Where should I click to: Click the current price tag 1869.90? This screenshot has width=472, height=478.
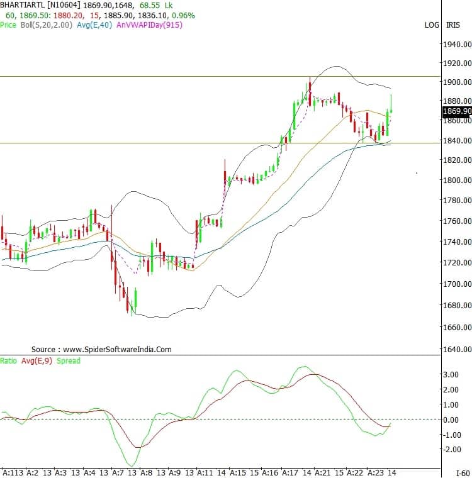(456, 111)
